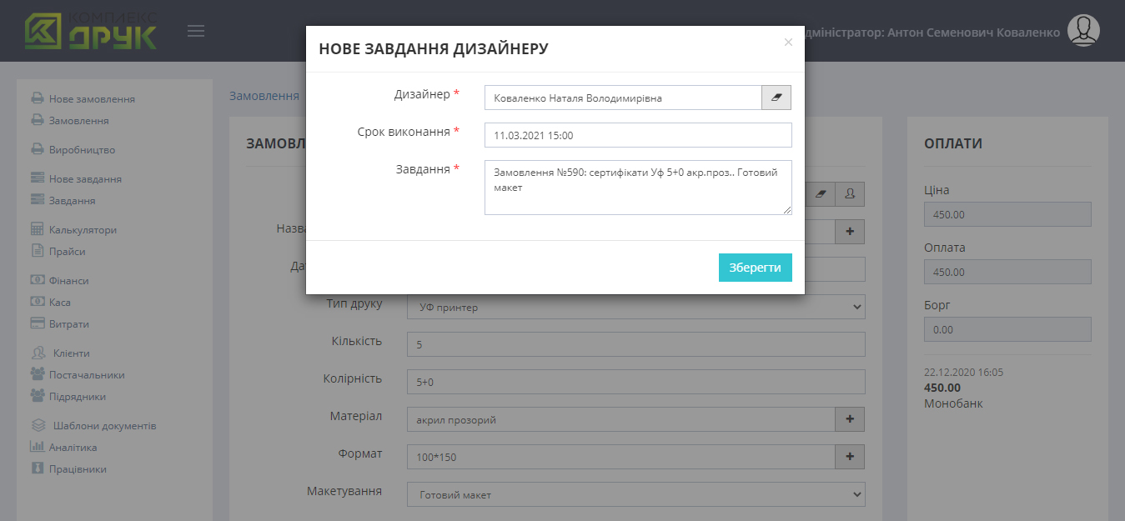Open the Дизайнер selection field

click(x=622, y=98)
